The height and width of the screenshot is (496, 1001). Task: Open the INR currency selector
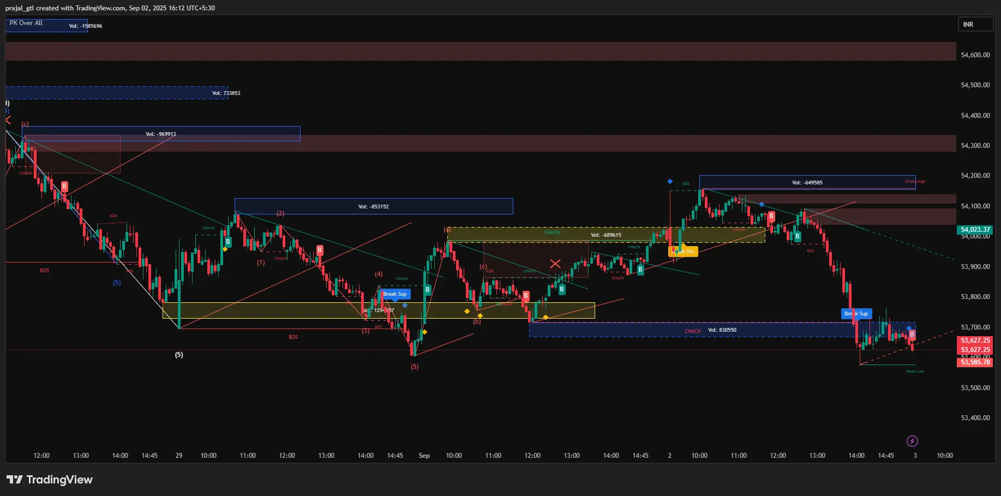[975, 25]
